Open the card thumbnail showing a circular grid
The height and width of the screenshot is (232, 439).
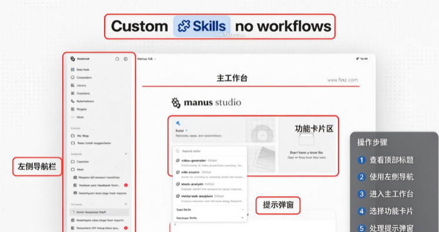coord(261,131)
